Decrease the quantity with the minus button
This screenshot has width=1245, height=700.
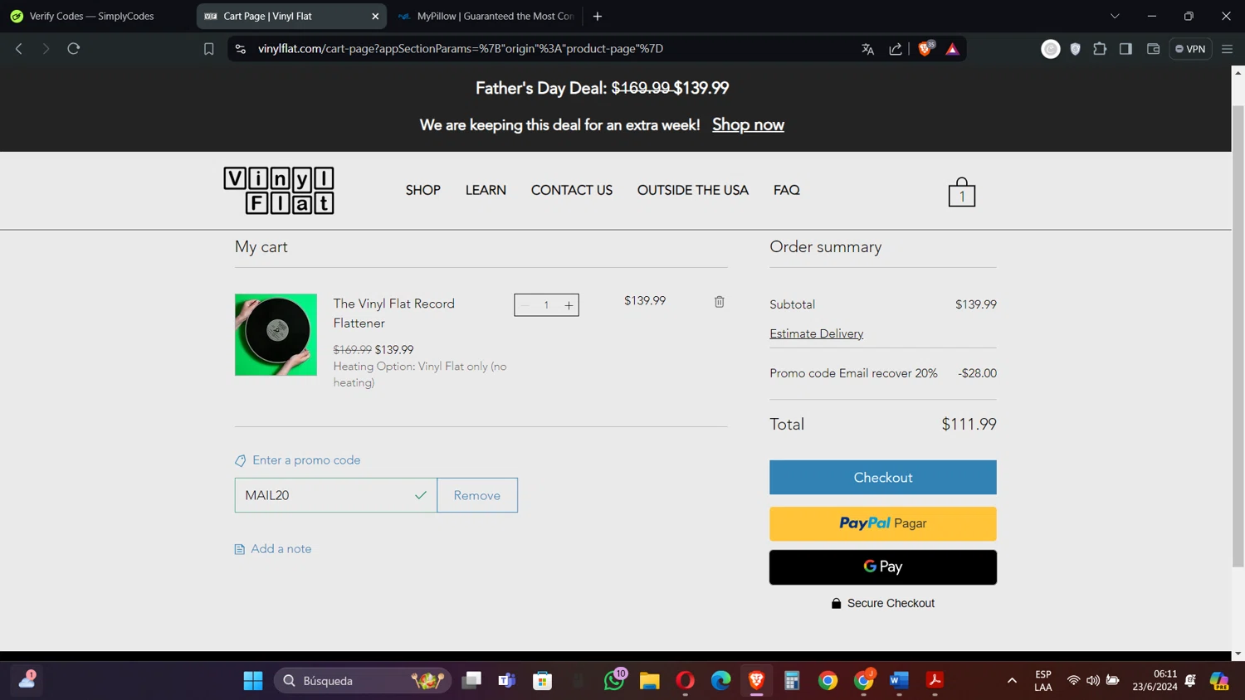click(525, 305)
